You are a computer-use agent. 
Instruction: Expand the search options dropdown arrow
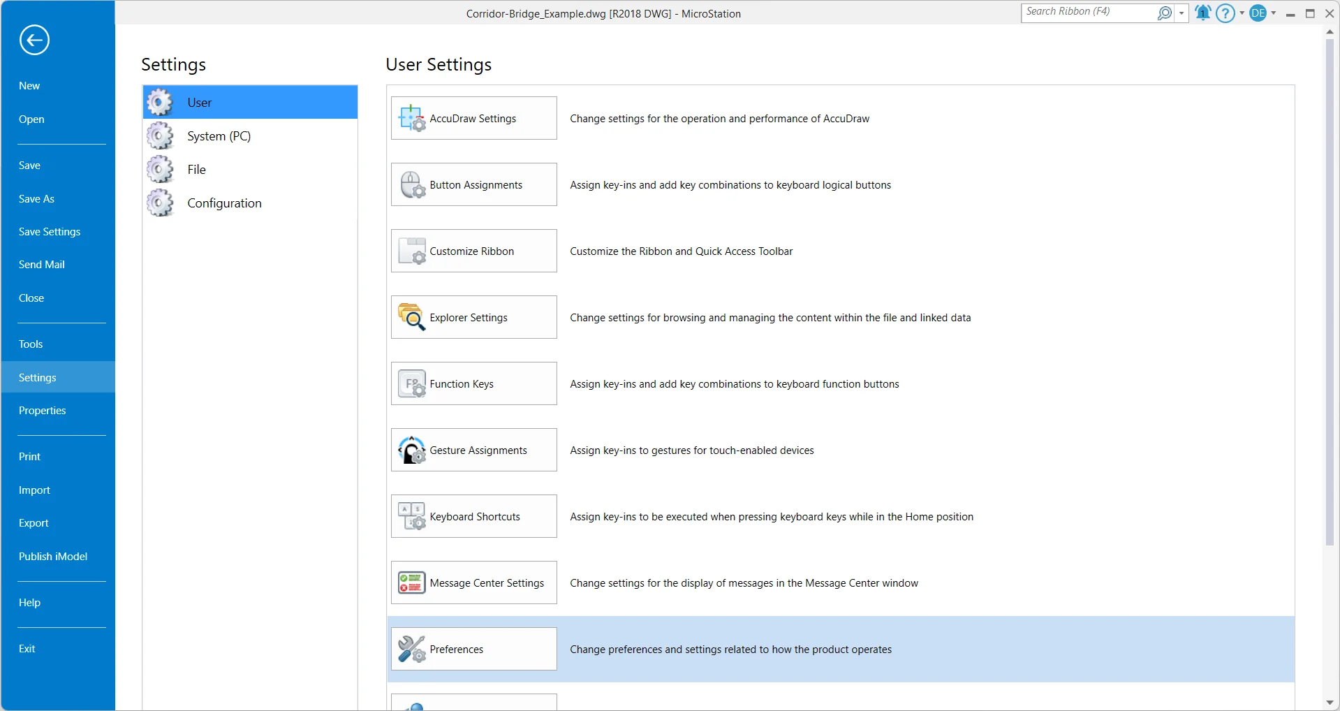click(x=1181, y=13)
